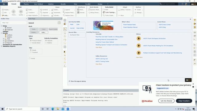This screenshot has width=197, height=111.
Task: Click the Filter Text field in Outline View
Action: 14,23
